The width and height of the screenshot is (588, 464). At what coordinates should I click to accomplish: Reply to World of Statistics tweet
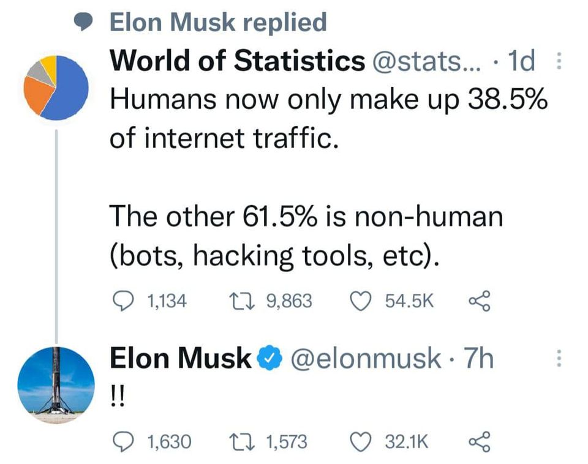(x=126, y=301)
